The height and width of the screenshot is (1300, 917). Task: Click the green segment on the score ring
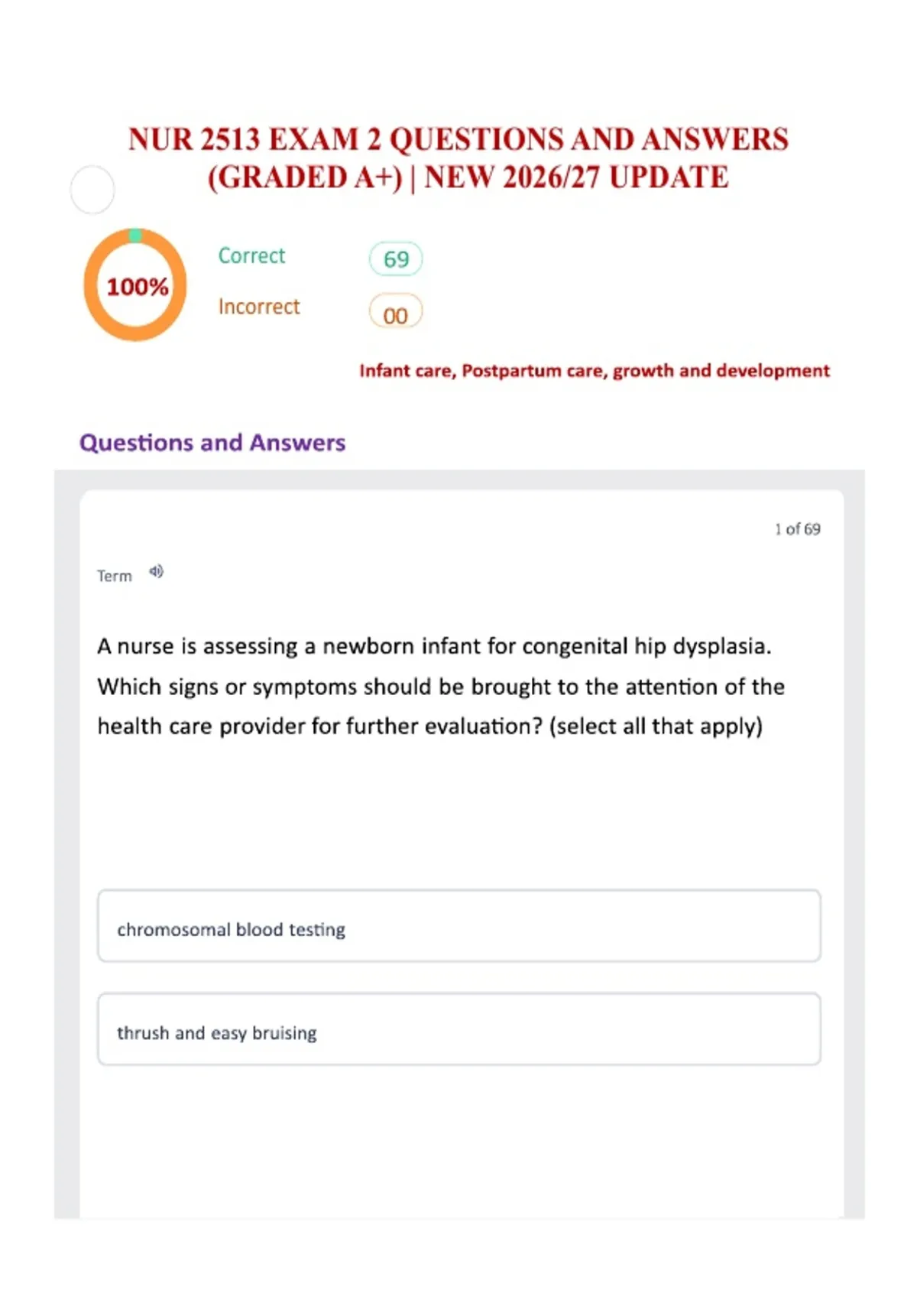(x=135, y=235)
